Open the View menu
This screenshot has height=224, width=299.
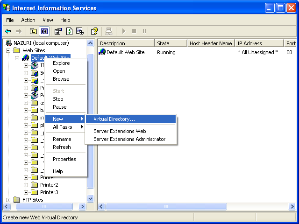(x=48, y=20)
